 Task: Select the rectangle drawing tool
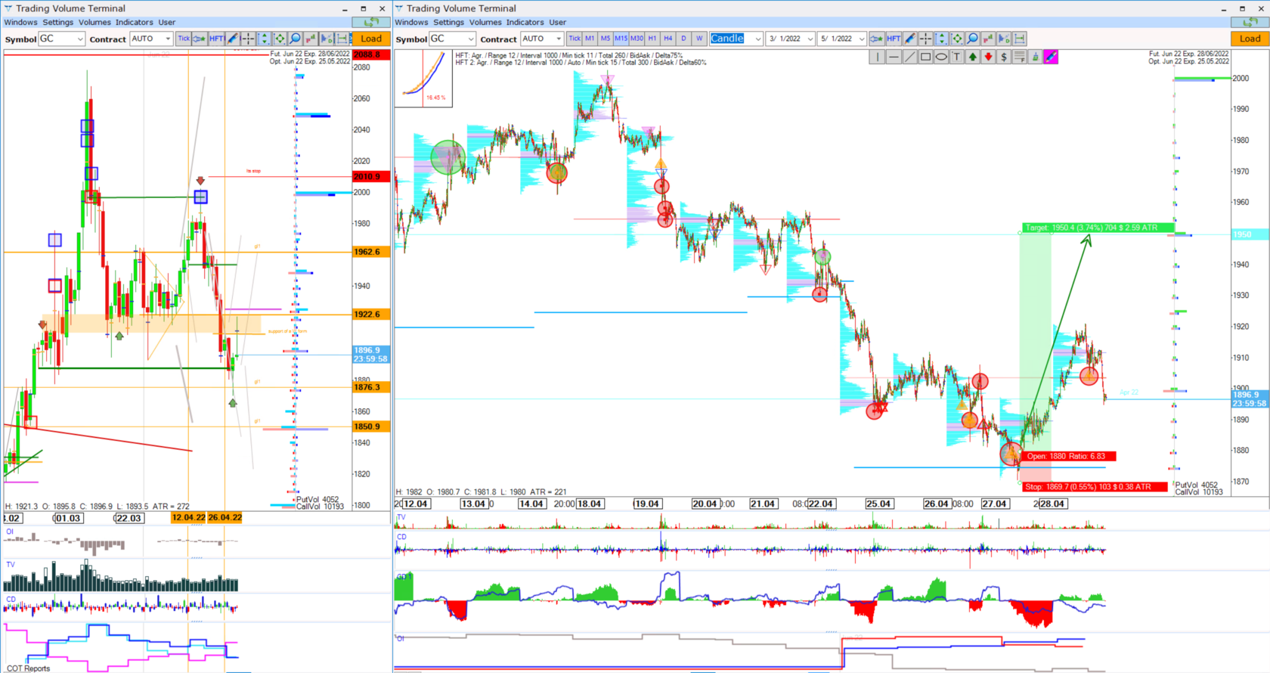coord(925,57)
